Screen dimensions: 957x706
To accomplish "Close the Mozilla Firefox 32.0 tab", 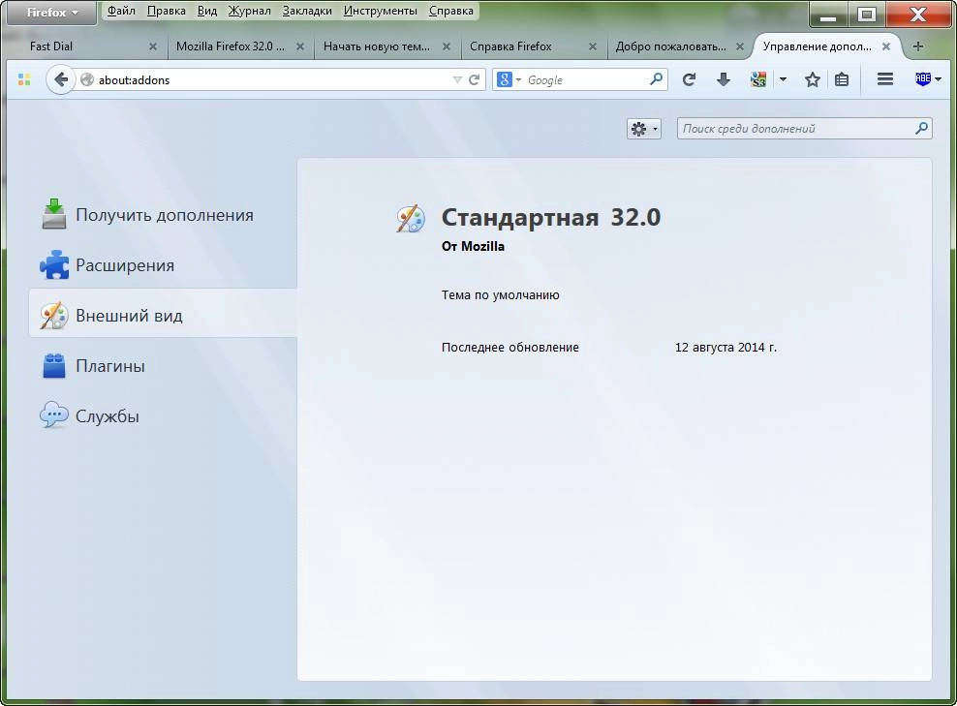I will [300, 46].
